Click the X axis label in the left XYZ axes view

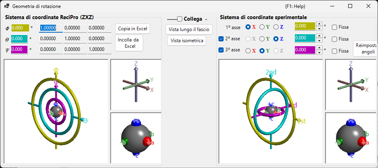click(x=152, y=90)
